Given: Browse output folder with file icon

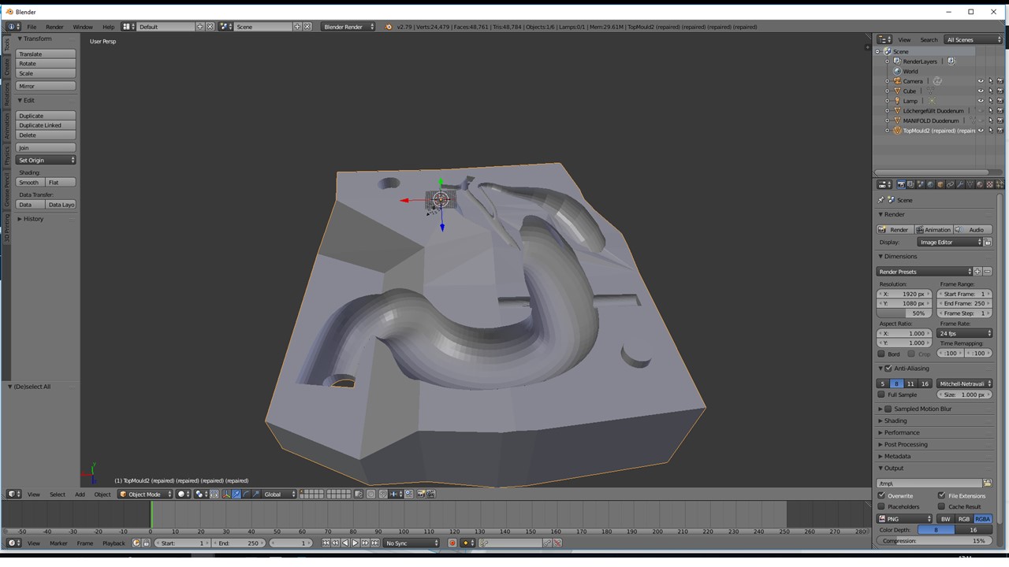Looking at the screenshot, I should click(x=987, y=483).
